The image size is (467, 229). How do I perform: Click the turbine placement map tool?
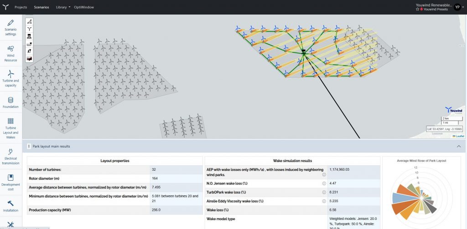pyautogui.click(x=30, y=29)
